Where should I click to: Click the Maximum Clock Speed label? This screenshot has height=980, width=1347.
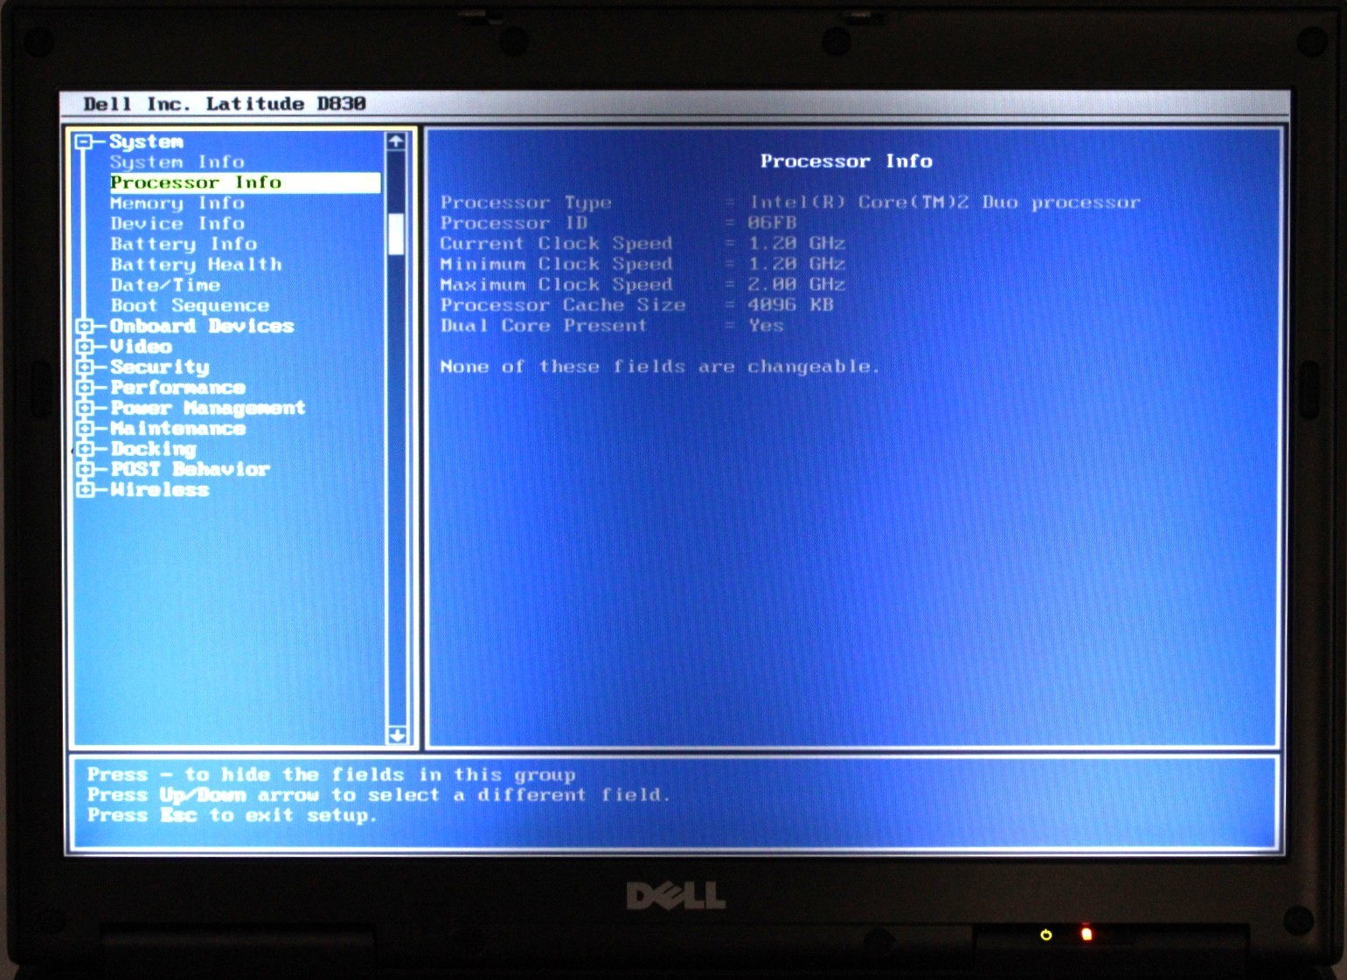point(557,285)
